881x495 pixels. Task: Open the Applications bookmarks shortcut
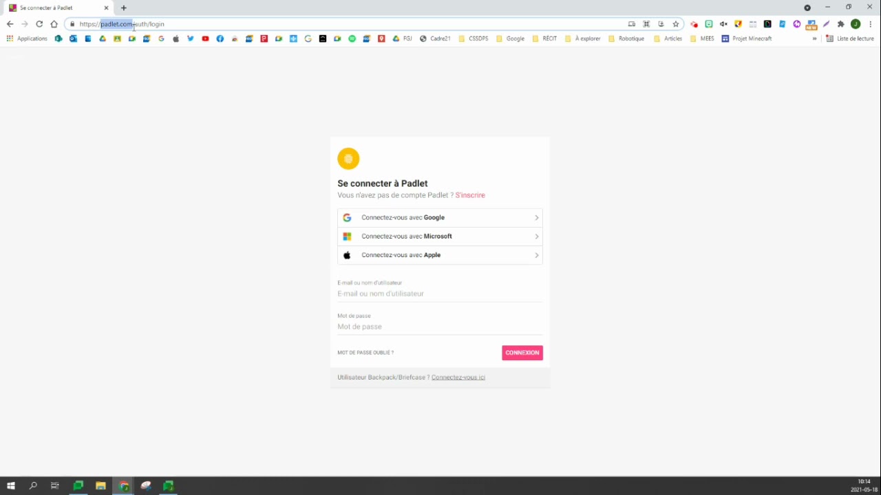click(x=27, y=38)
